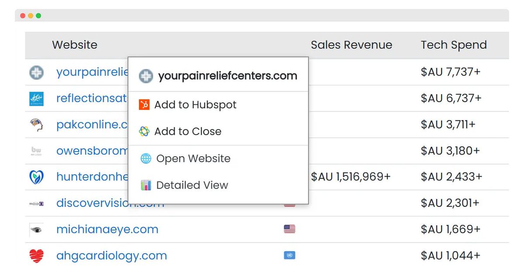Click the yourpainreliefcenters favicon in the first row

coord(36,72)
